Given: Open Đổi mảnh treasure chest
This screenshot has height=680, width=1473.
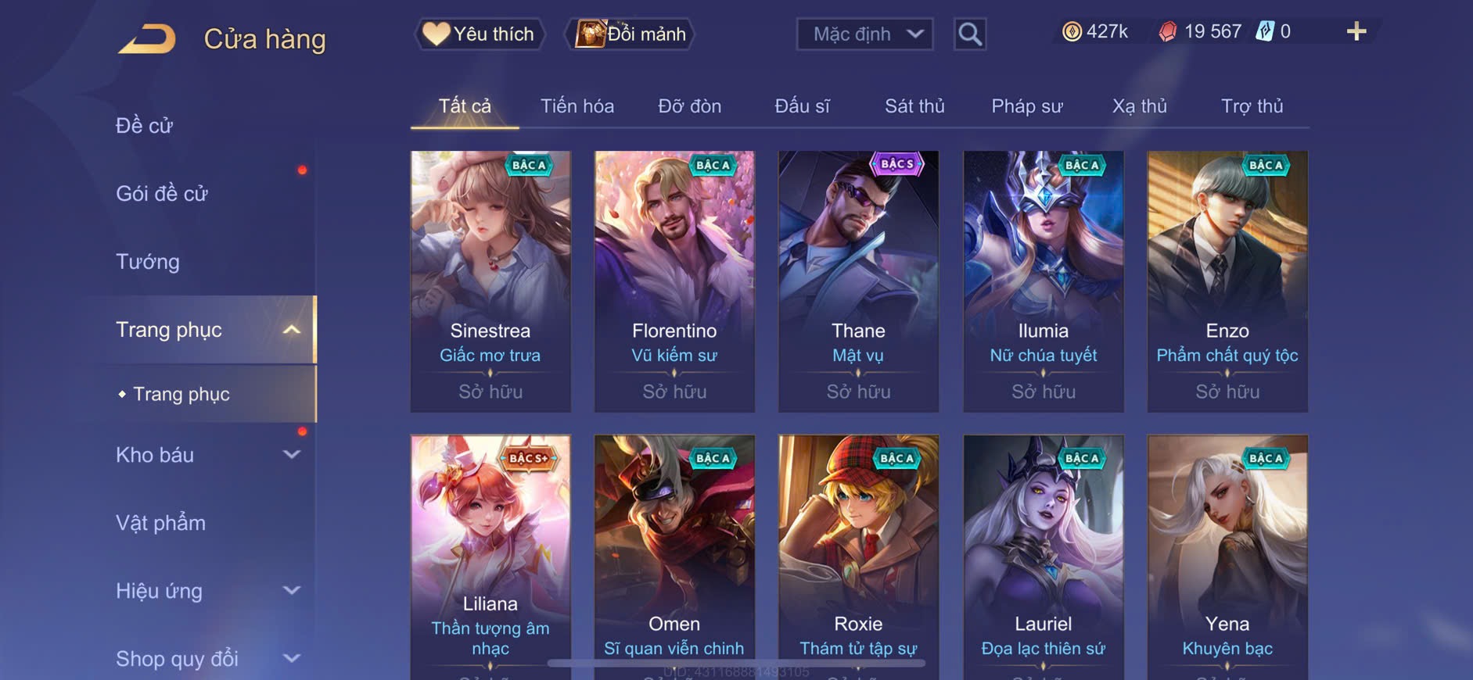Looking at the screenshot, I should pyautogui.click(x=631, y=34).
